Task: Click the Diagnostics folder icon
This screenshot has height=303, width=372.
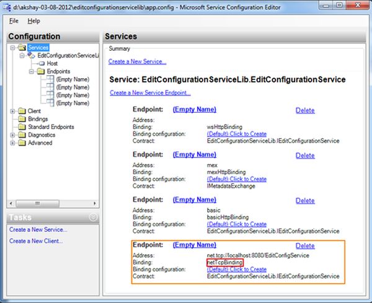Action: coord(22,135)
